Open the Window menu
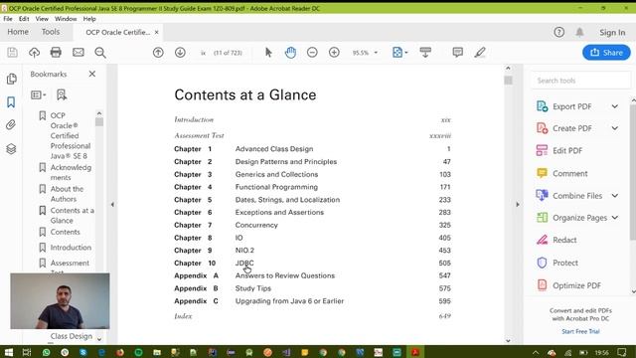636x358 pixels. (x=66, y=19)
